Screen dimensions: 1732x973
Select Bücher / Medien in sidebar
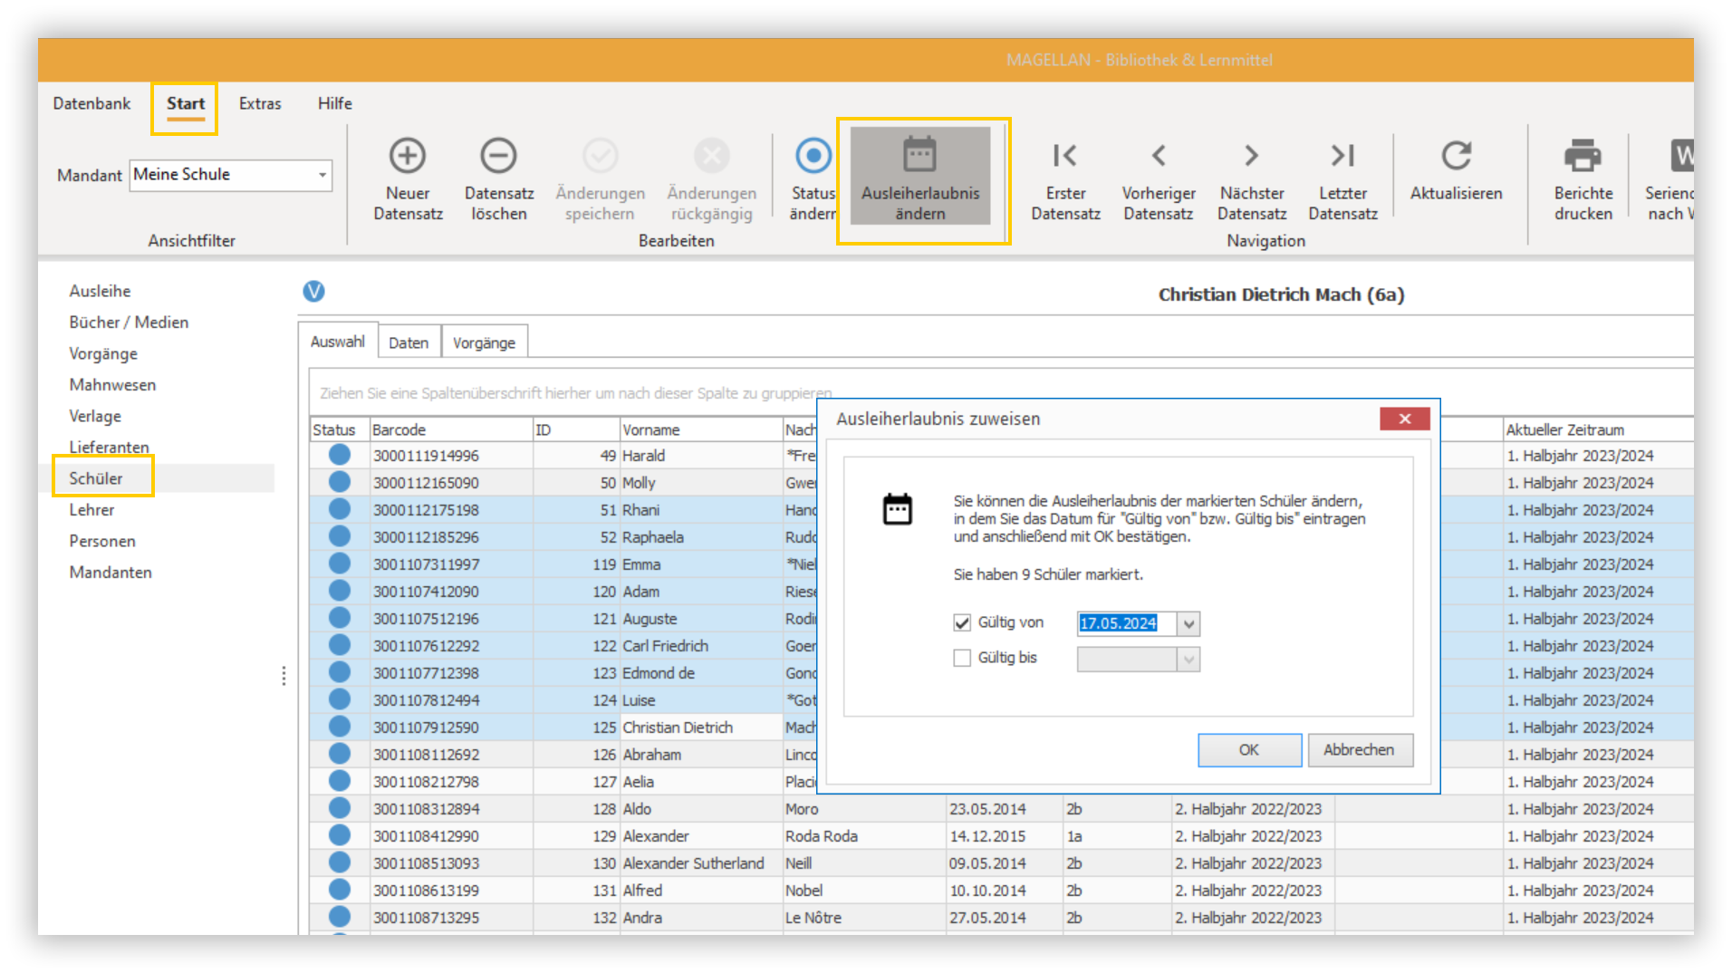129,322
